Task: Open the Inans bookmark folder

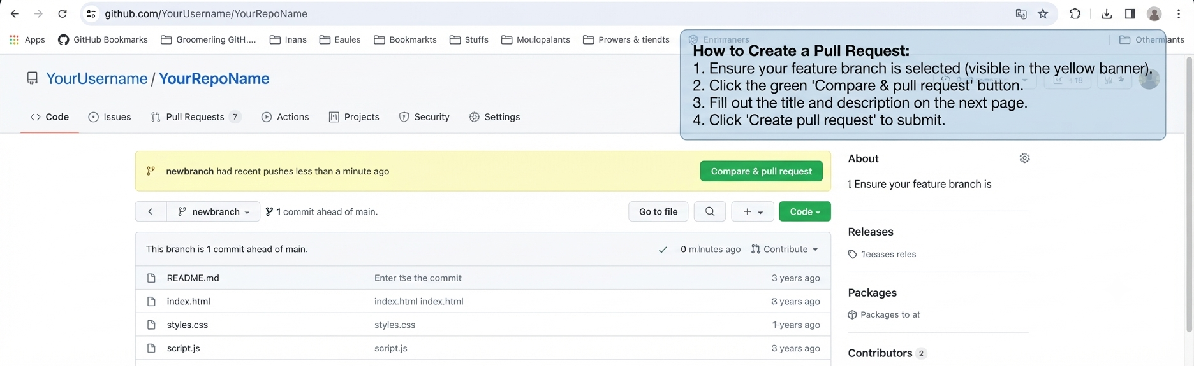Action: pos(288,39)
